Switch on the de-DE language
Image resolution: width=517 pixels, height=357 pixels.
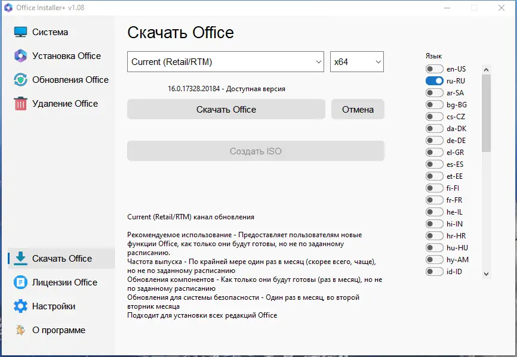tap(434, 141)
